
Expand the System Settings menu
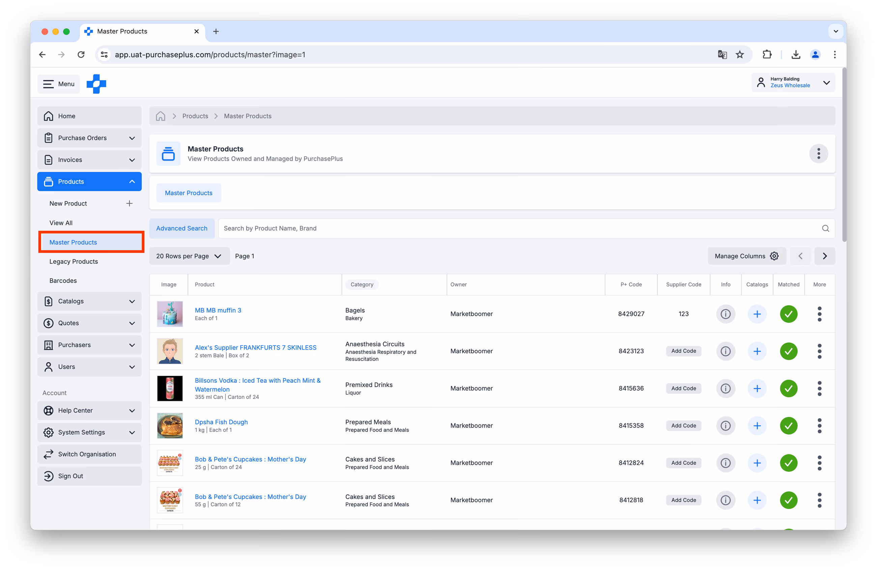tap(89, 432)
